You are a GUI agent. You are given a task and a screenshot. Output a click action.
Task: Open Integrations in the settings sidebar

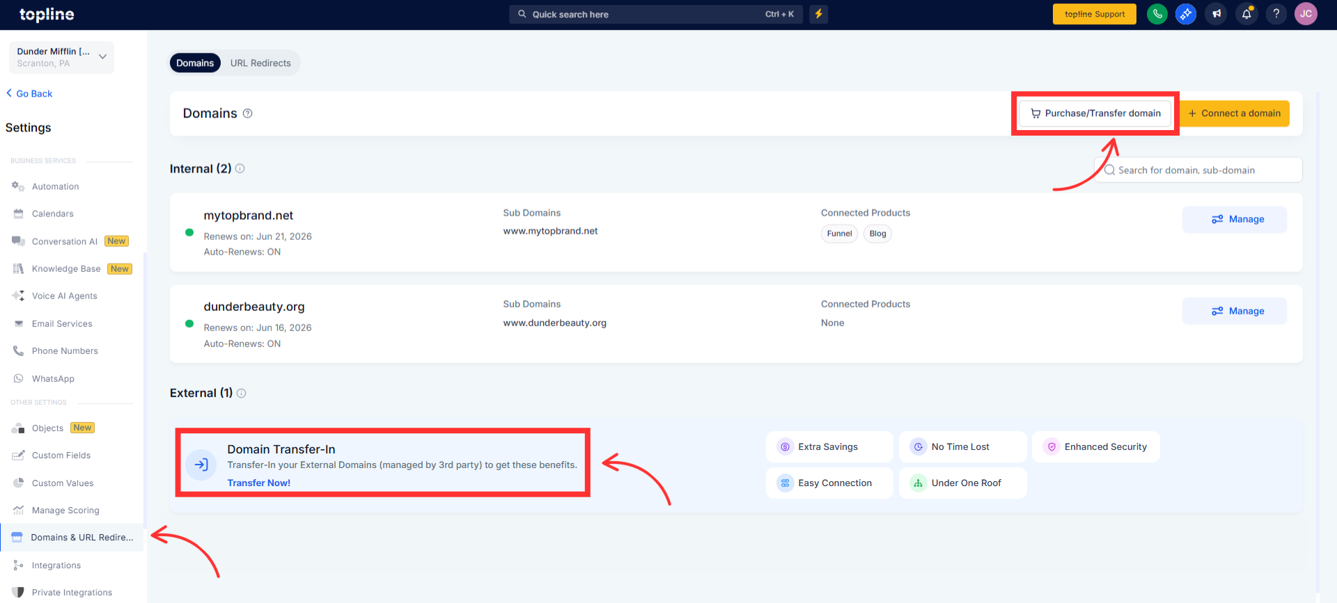(56, 565)
